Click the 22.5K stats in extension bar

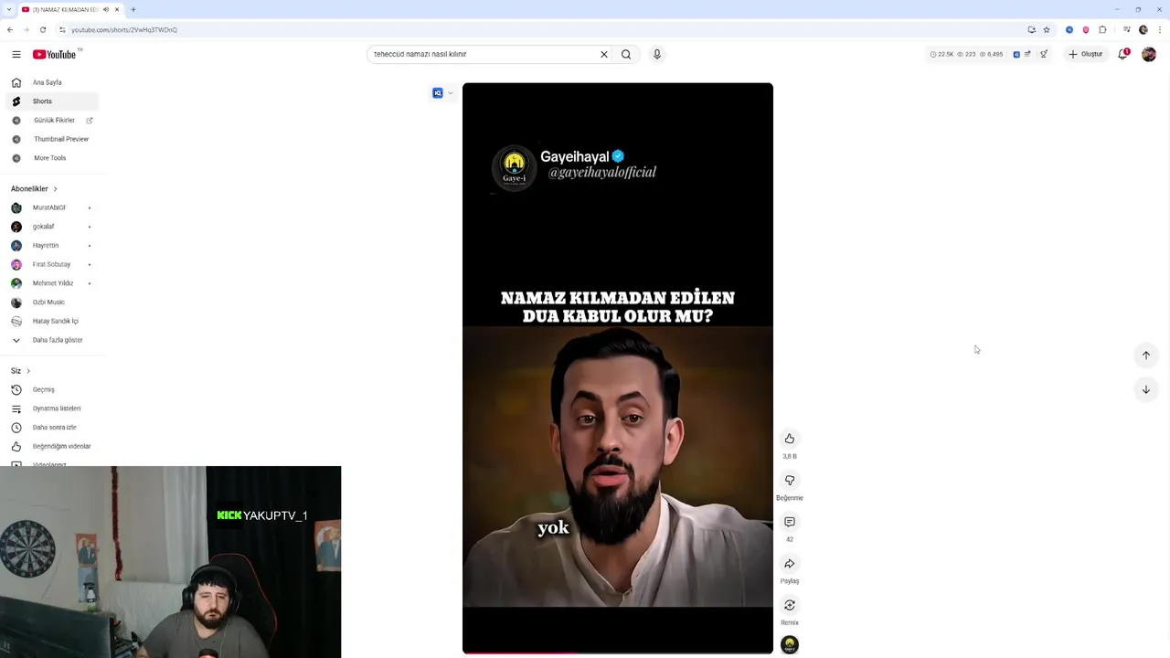click(x=941, y=54)
